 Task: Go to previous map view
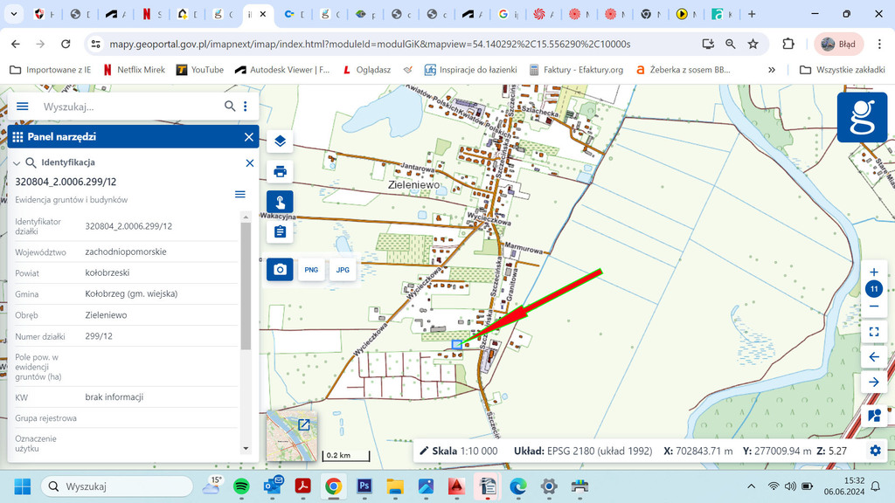pyautogui.click(x=874, y=357)
